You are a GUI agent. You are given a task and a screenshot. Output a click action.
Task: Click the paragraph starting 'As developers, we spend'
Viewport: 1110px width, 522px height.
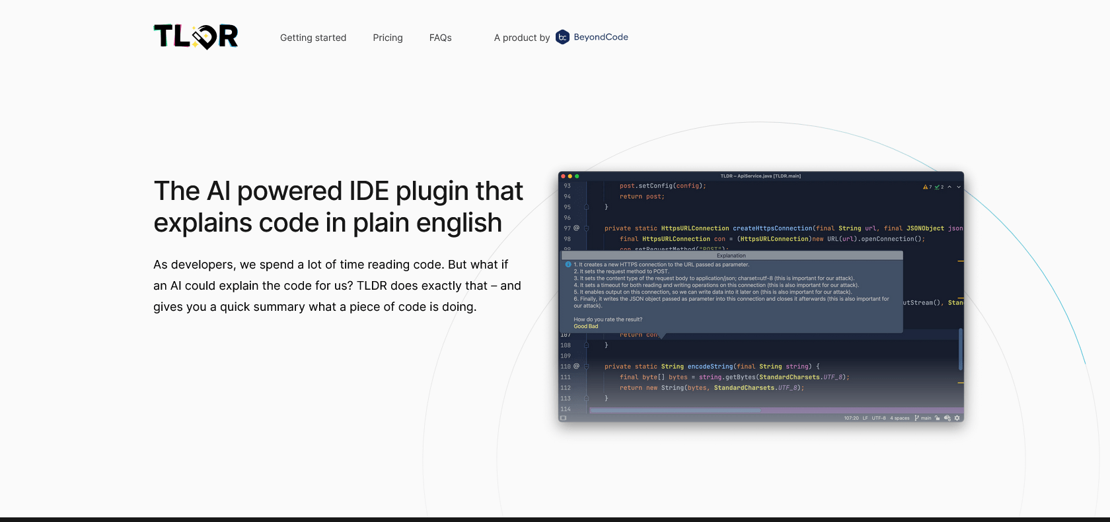(338, 286)
